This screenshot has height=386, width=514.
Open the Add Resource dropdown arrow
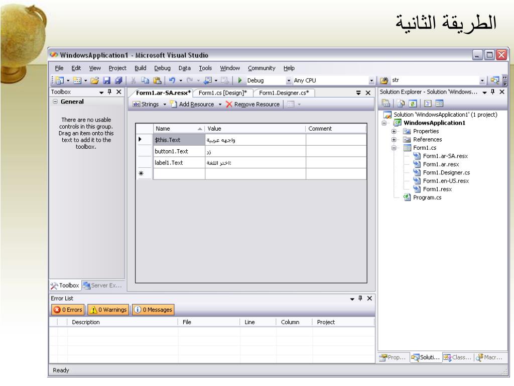click(220, 105)
